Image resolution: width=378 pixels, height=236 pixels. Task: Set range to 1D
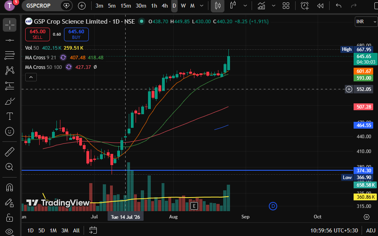coord(30,230)
